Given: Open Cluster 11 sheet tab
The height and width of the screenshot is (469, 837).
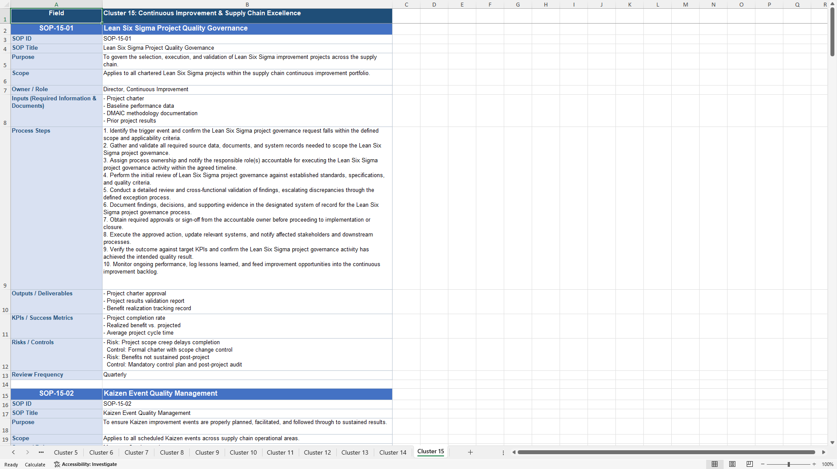Looking at the screenshot, I should click(280, 452).
